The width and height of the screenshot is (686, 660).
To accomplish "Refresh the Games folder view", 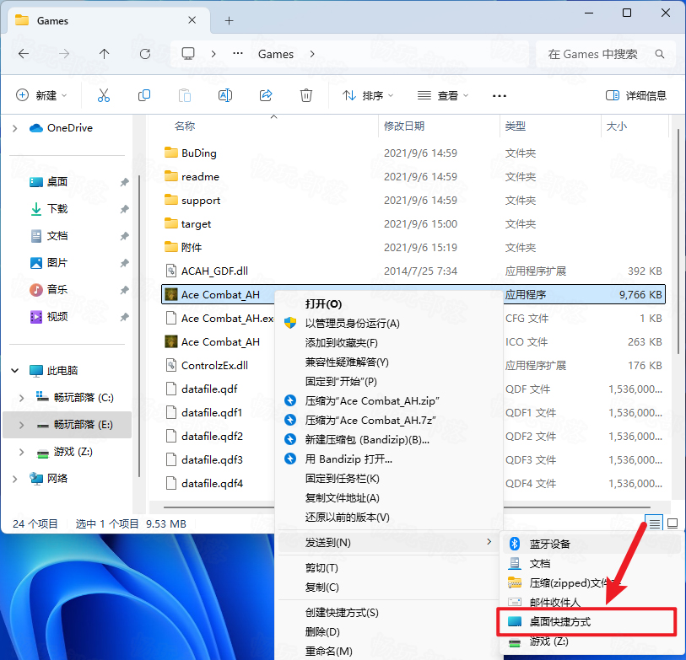I will coord(145,54).
